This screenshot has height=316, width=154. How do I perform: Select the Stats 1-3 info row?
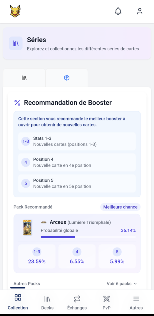coord(77,141)
